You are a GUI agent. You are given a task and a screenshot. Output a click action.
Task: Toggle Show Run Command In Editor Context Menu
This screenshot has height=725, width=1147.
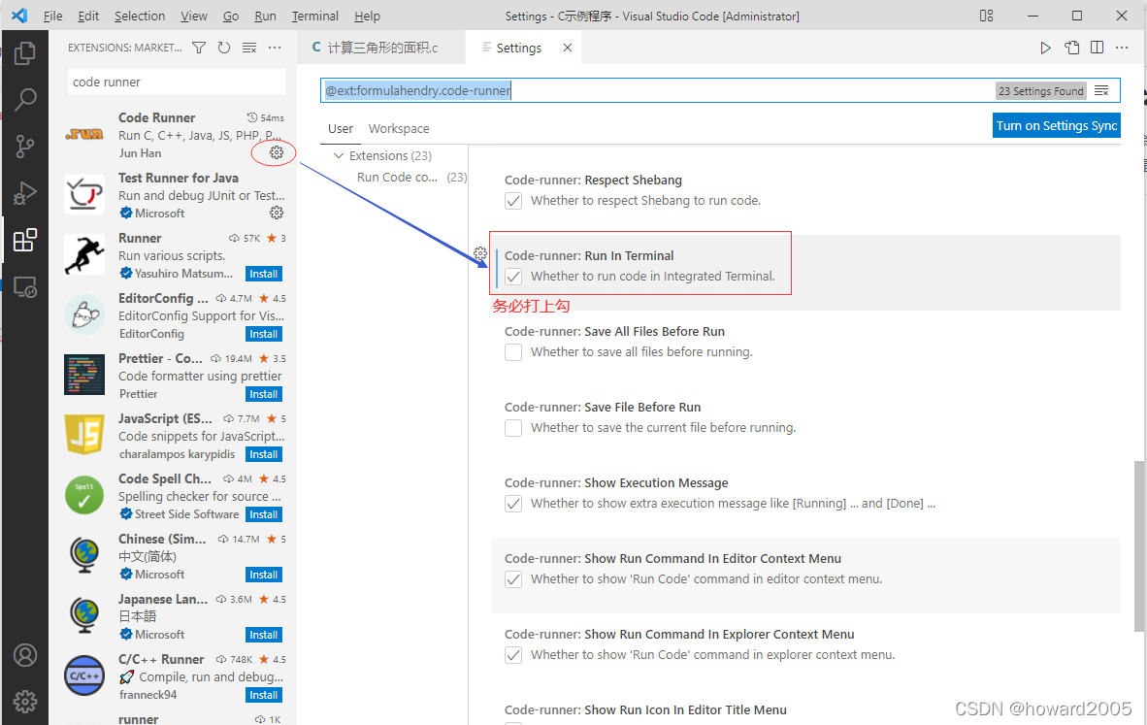[513, 579]
